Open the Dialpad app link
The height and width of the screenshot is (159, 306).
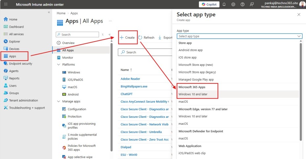(x=126, y=147)
